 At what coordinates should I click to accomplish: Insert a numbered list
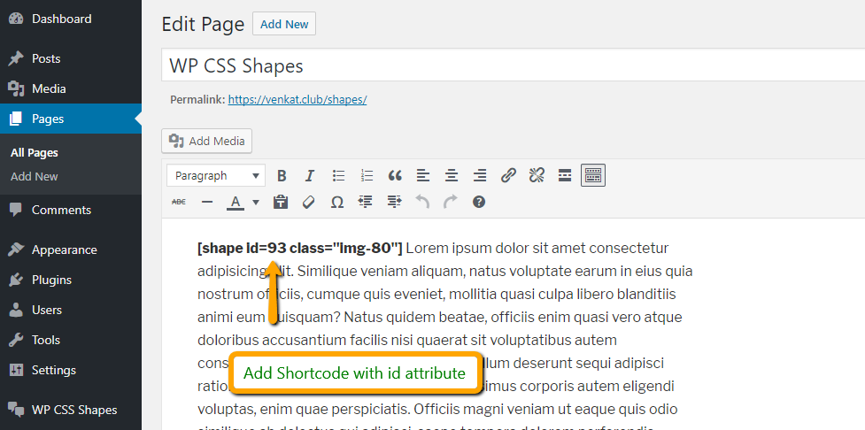(367, 176)
